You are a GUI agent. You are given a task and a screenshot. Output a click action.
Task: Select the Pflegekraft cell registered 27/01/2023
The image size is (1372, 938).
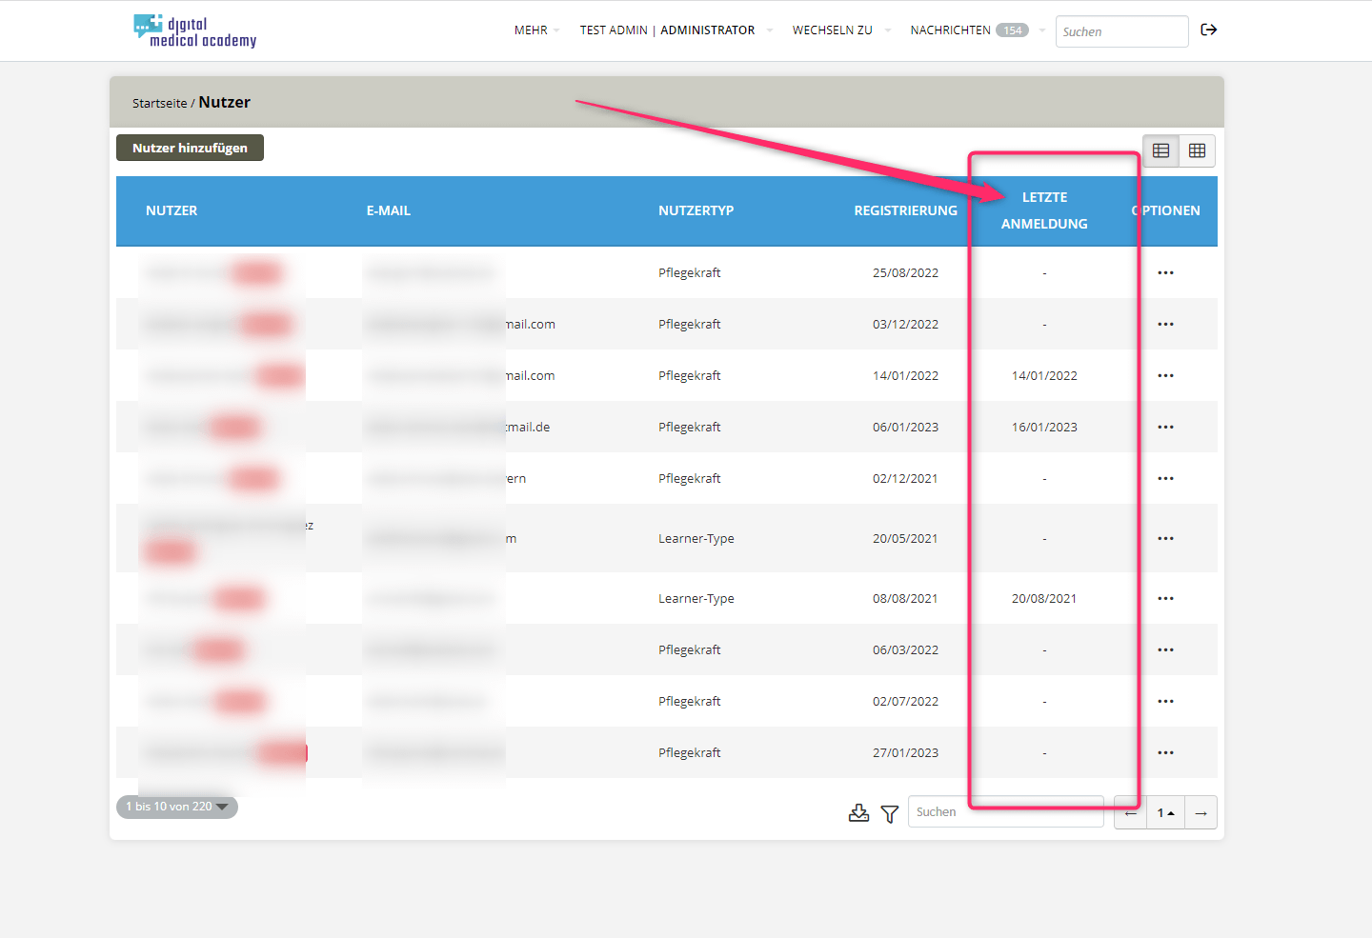pyautogui.click(x=689, y=753)
